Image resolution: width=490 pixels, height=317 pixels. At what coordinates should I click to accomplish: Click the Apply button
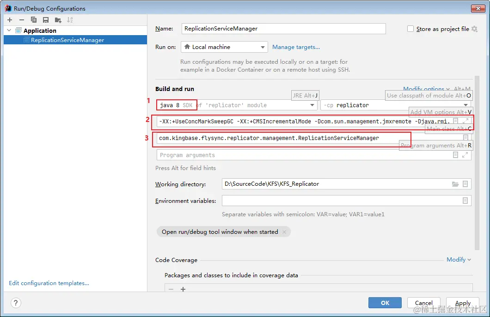click(463, 303)
